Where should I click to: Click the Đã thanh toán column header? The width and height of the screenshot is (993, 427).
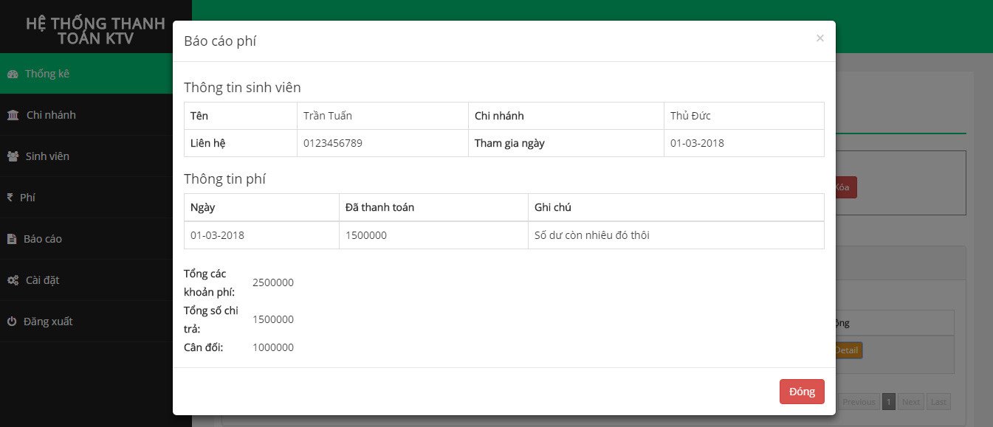[x=433, y=207]
